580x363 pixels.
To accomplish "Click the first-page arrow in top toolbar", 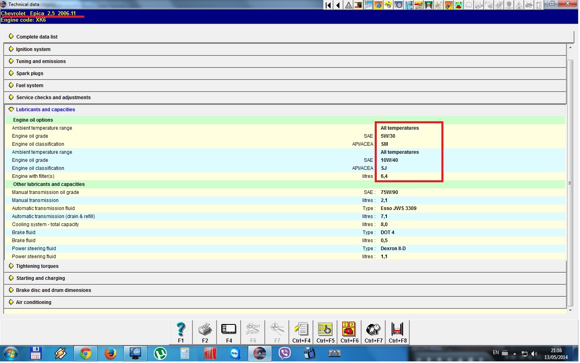I will point(328,5).
